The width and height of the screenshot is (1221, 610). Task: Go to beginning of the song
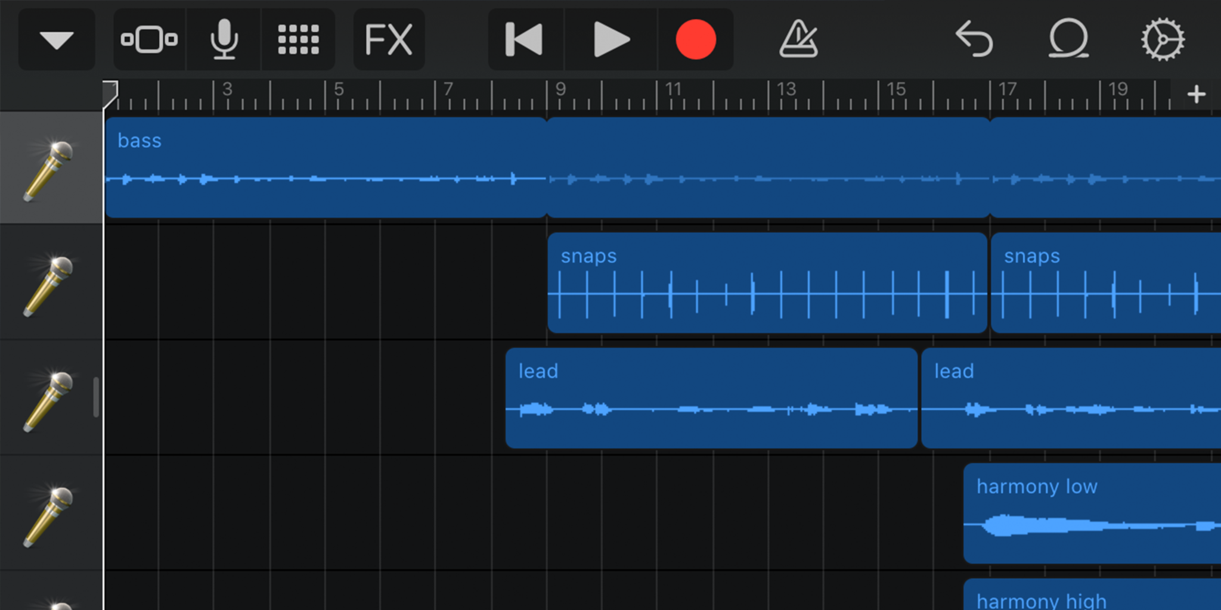point(525,40)
